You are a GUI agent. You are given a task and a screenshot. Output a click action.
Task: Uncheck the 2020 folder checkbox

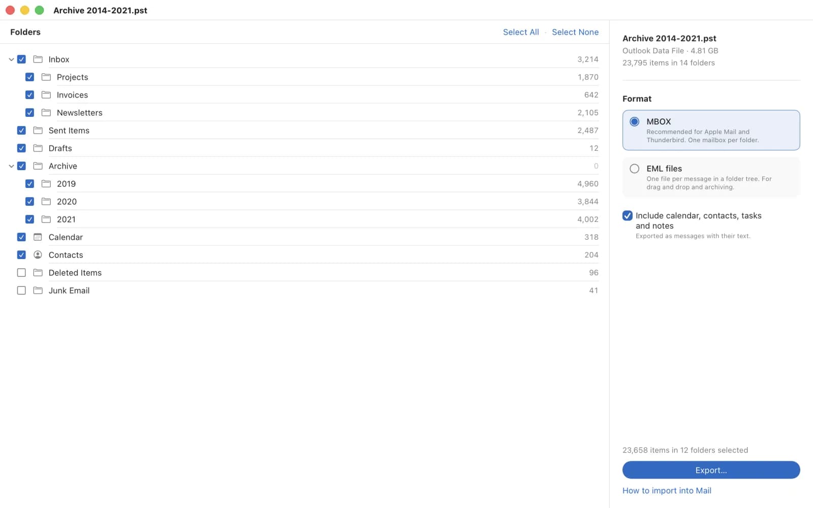pos(29,202)
